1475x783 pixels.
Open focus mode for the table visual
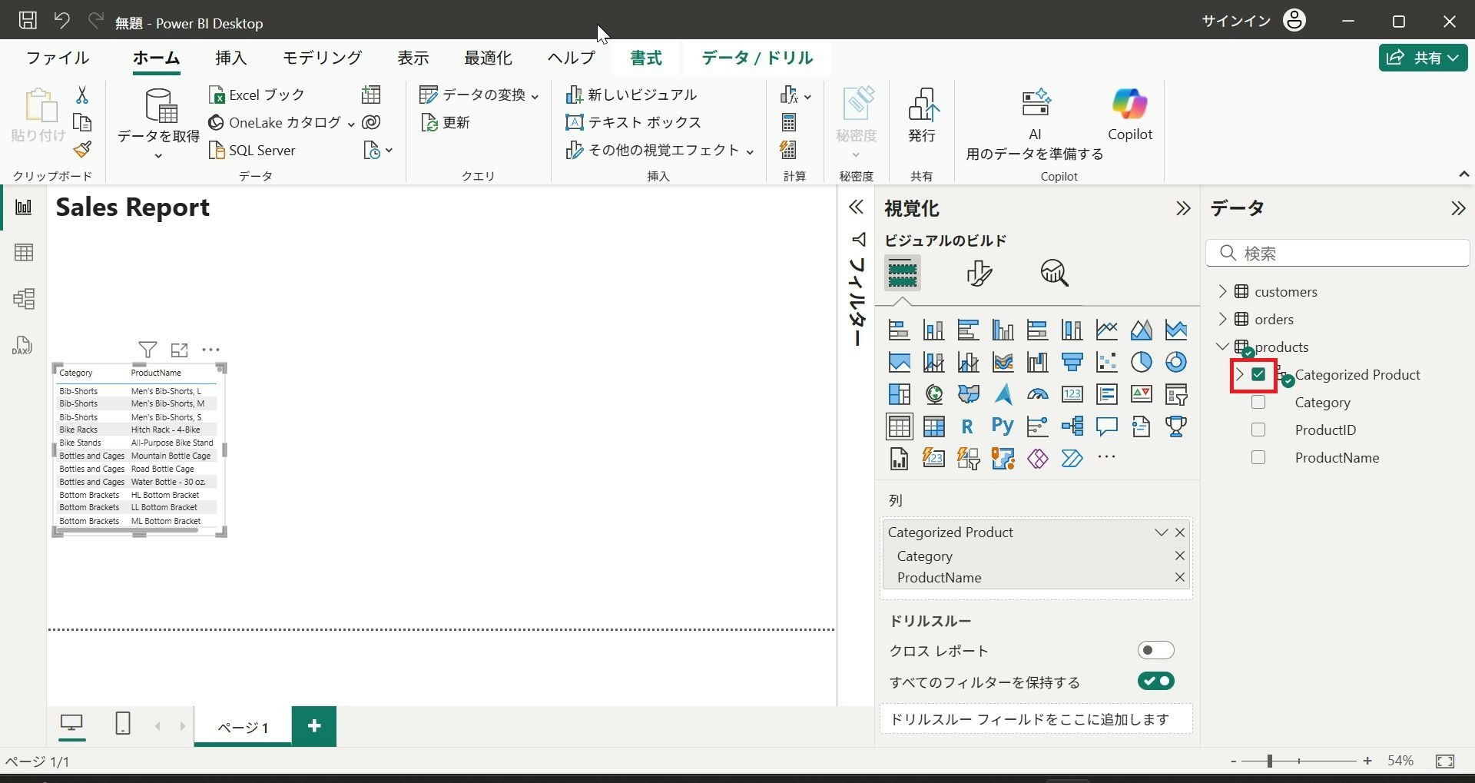[x=179, y=350]
